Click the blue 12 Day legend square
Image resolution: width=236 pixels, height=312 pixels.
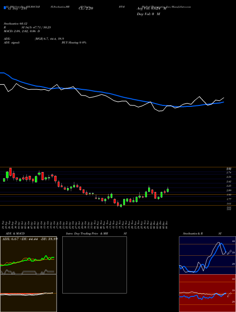[5, 8]
